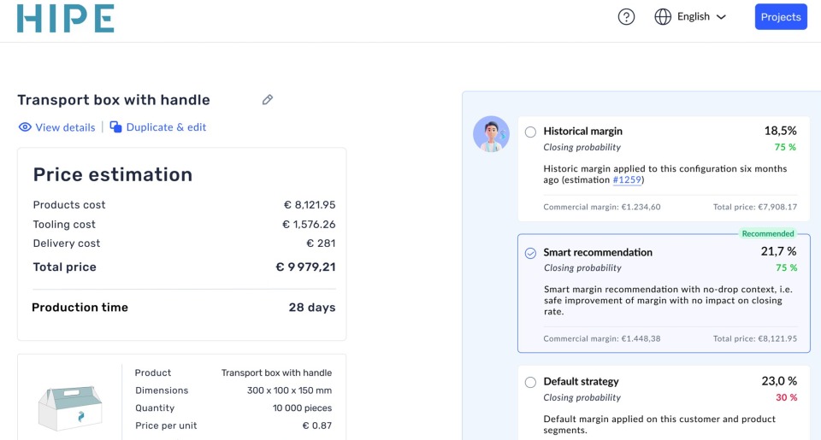Open the Projects page
The width and height of the screenshot is (821, 440).
coord(780,17)
